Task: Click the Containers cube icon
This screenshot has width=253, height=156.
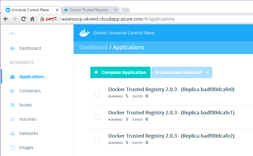Action: point(12,91)
